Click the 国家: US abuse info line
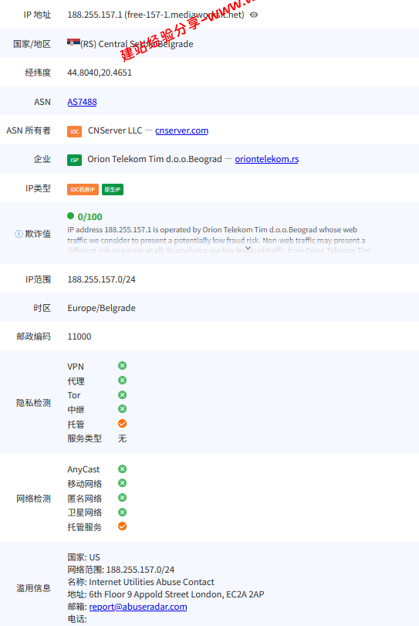This screenshot has height=626, width=419. (83, 557)
